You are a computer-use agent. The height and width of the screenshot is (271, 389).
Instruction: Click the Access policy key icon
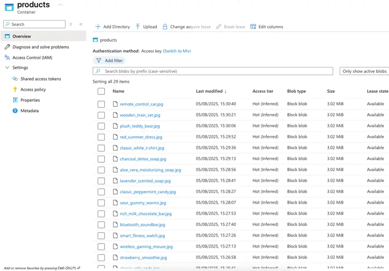[15, 89]
